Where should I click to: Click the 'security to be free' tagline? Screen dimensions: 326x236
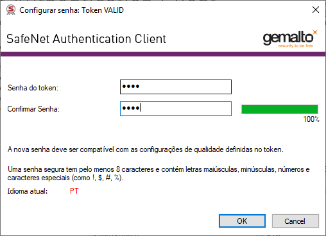point(296,46)
